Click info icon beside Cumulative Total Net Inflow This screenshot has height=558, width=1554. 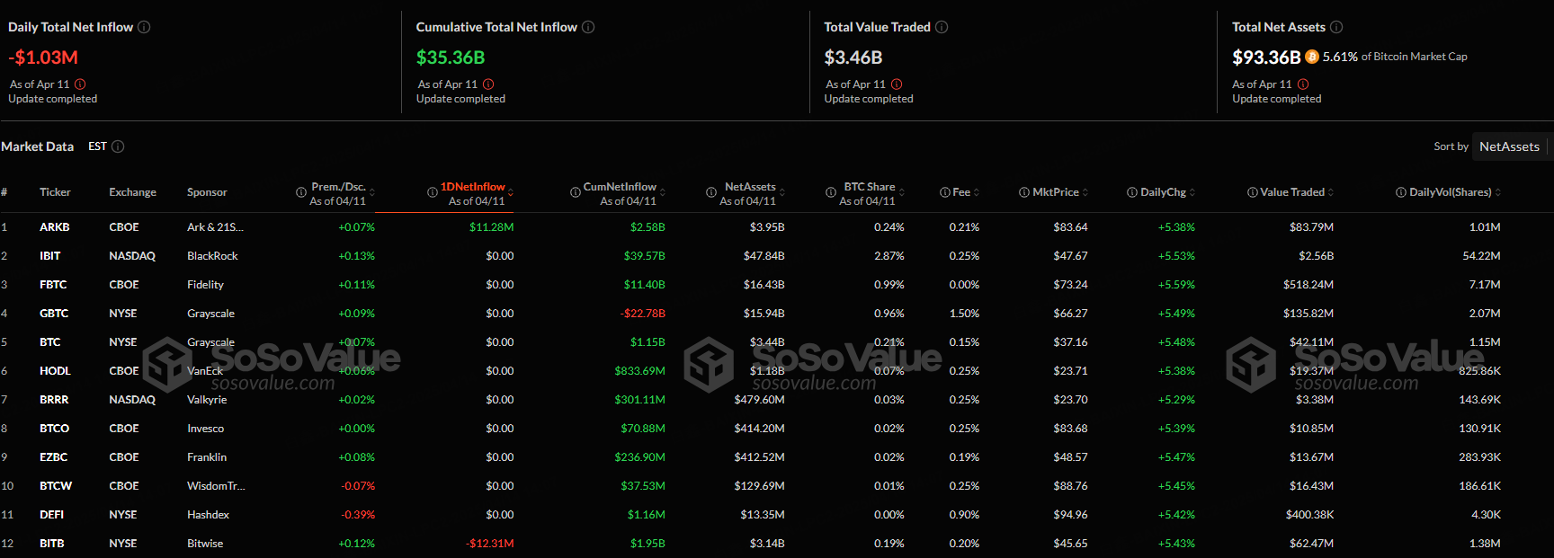[588, 27]
